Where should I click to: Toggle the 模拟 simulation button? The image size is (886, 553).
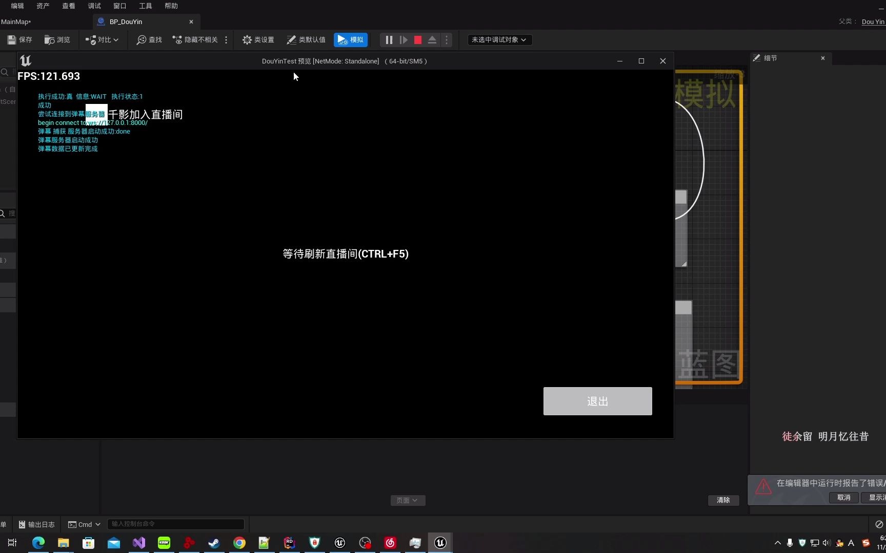(351, 40)
